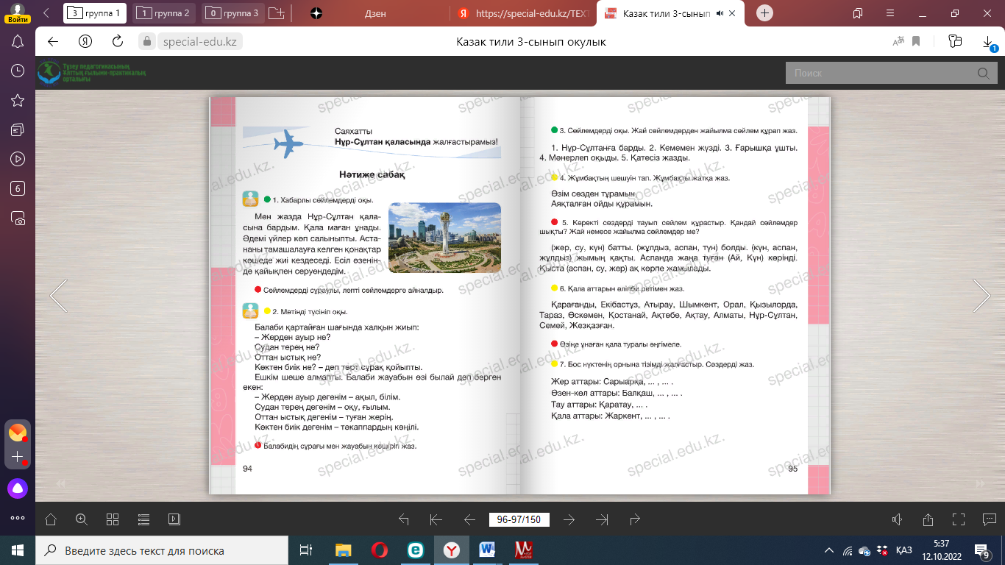Open Microsoft Word from the taskbar
The height and width of the screenshot is (565, 1005).
pyautogui.click(x=487, y=550)
